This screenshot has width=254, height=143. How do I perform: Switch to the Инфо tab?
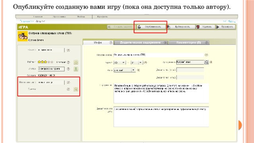(x=98, y=43)
